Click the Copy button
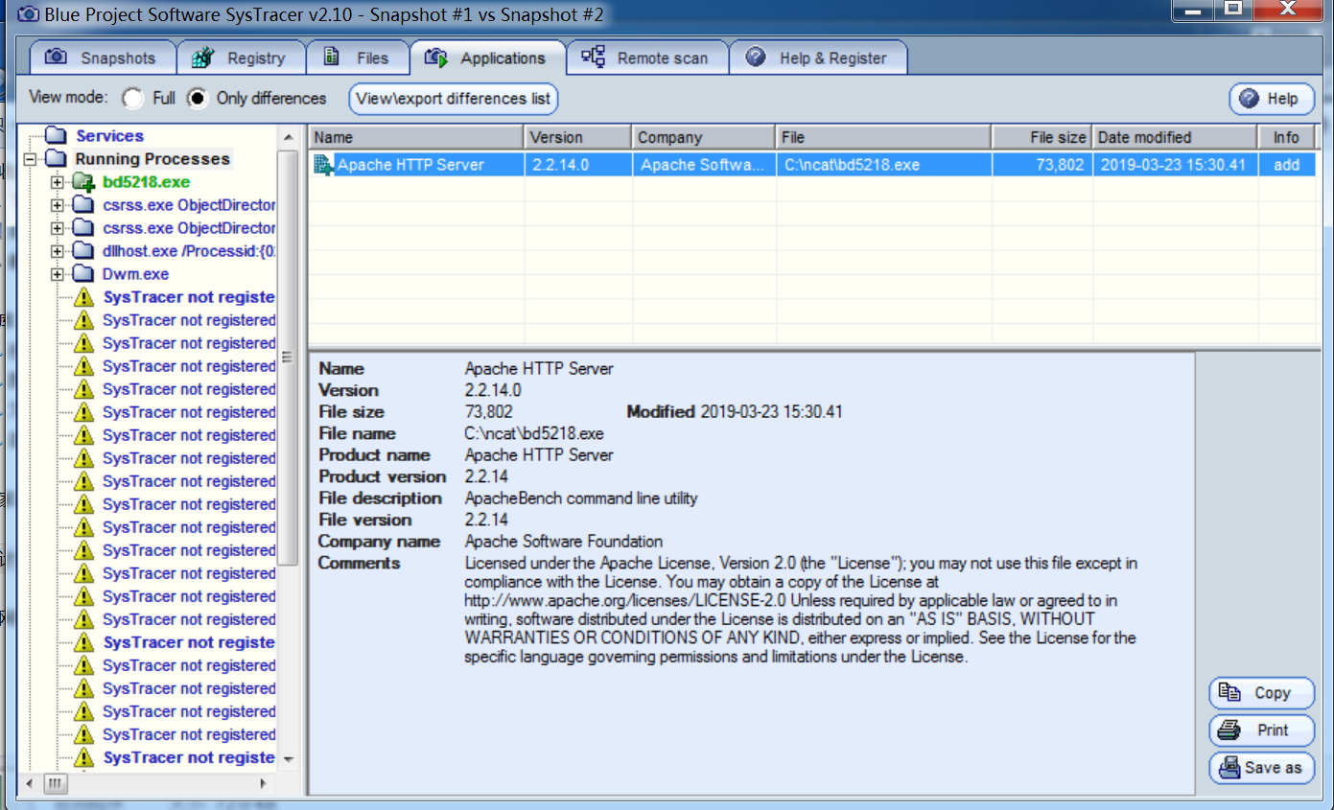The width and height of the screenshot is (1334, 810). (1261, 693)
